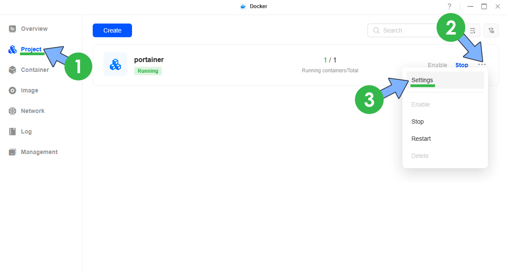The width and height of the screenshot is (508, 273).
Task: Open the sort options icon
Action: click(x=472, y=30)
